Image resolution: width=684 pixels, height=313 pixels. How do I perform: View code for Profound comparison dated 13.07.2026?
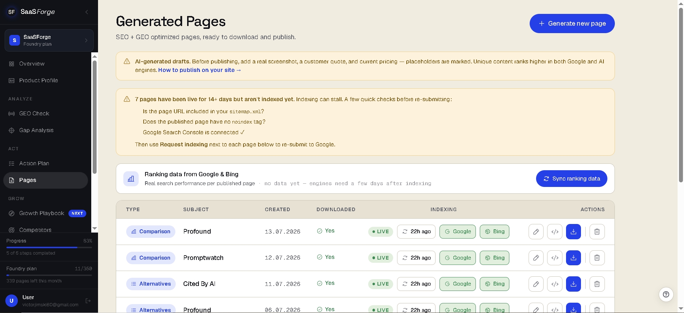click(x=555, y=231)
